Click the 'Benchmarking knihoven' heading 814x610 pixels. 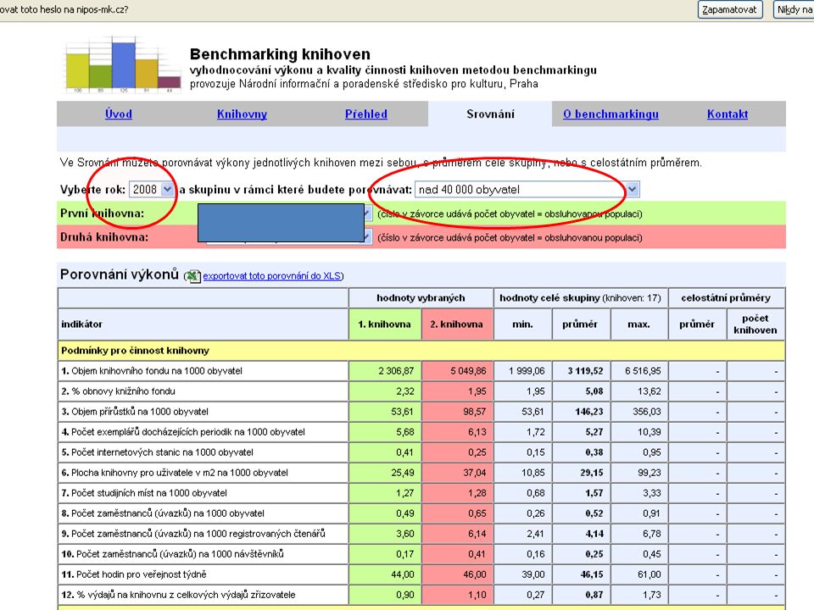point(280,54)
